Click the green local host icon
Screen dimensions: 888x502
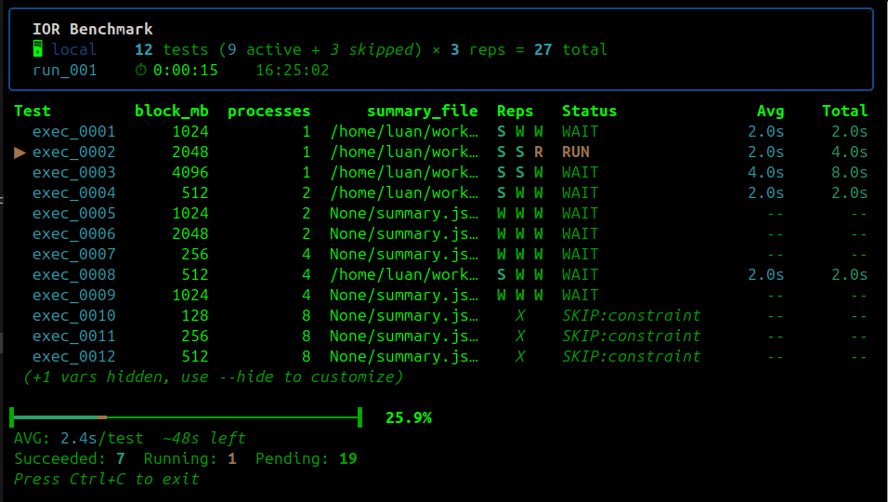tap(37, 48)
